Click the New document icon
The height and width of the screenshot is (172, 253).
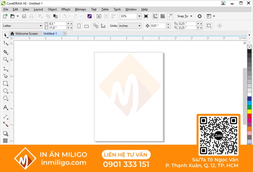[x=5, y=16]
